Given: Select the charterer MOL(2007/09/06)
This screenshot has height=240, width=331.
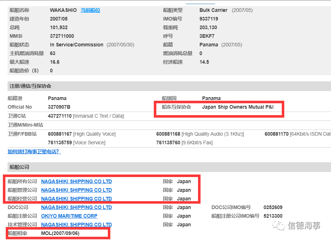Looking at the screenshot, I should [x=60, y=234].
